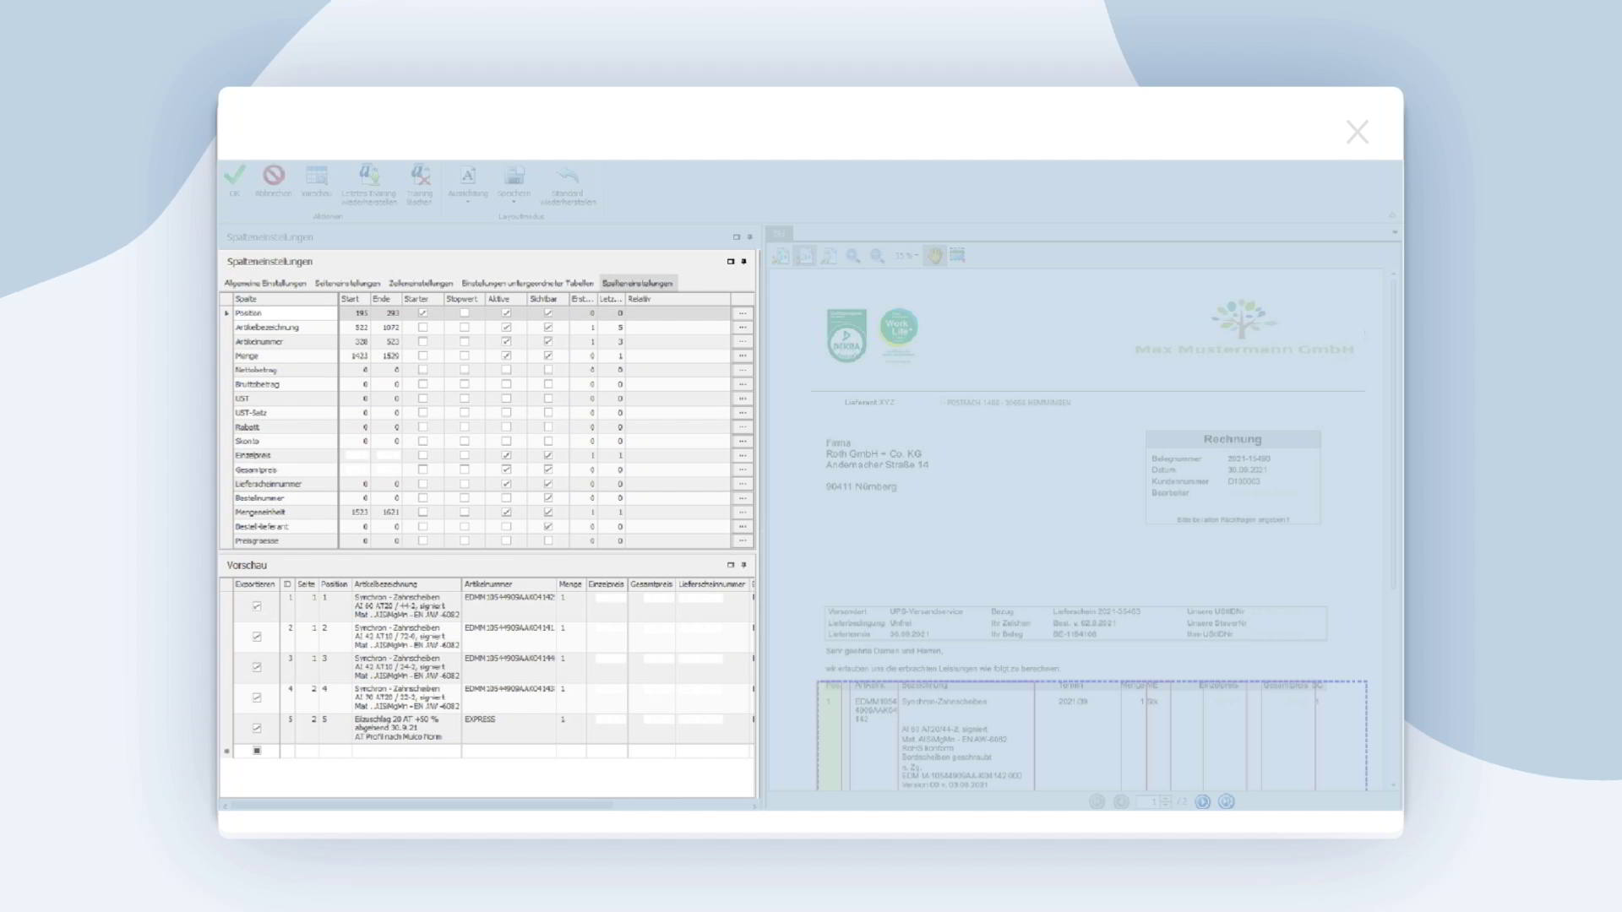Close the overlay with the X icon
Viewport: 1622px width, 912px height.
point(1358,132)
